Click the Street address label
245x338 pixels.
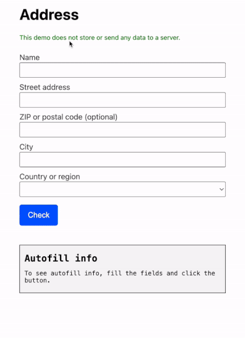tap(45, 87)
